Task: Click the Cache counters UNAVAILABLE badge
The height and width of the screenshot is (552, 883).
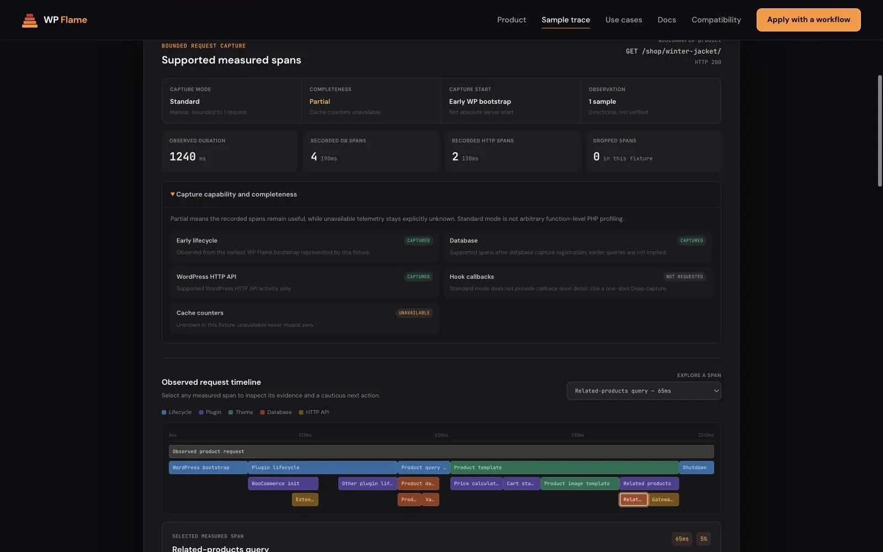Action: point(414,313)
